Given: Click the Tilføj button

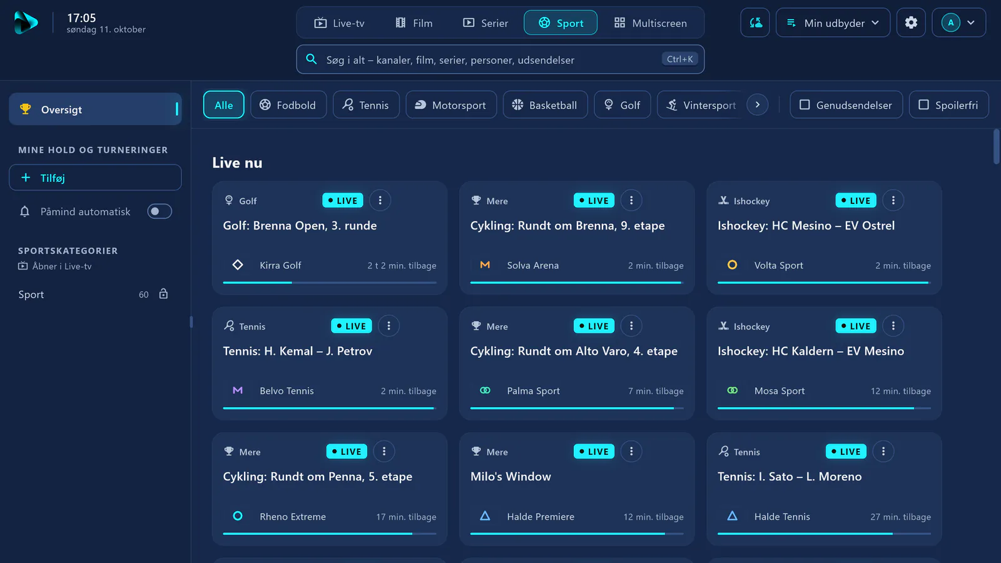Looking at the screenshot, I should [95, 178].
